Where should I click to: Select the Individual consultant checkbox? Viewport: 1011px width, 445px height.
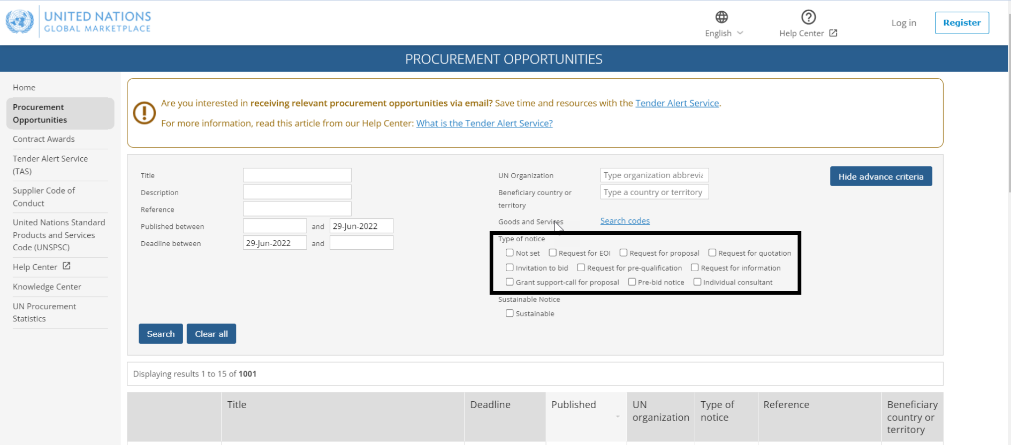pyautogui.click(x=697, y=282)
